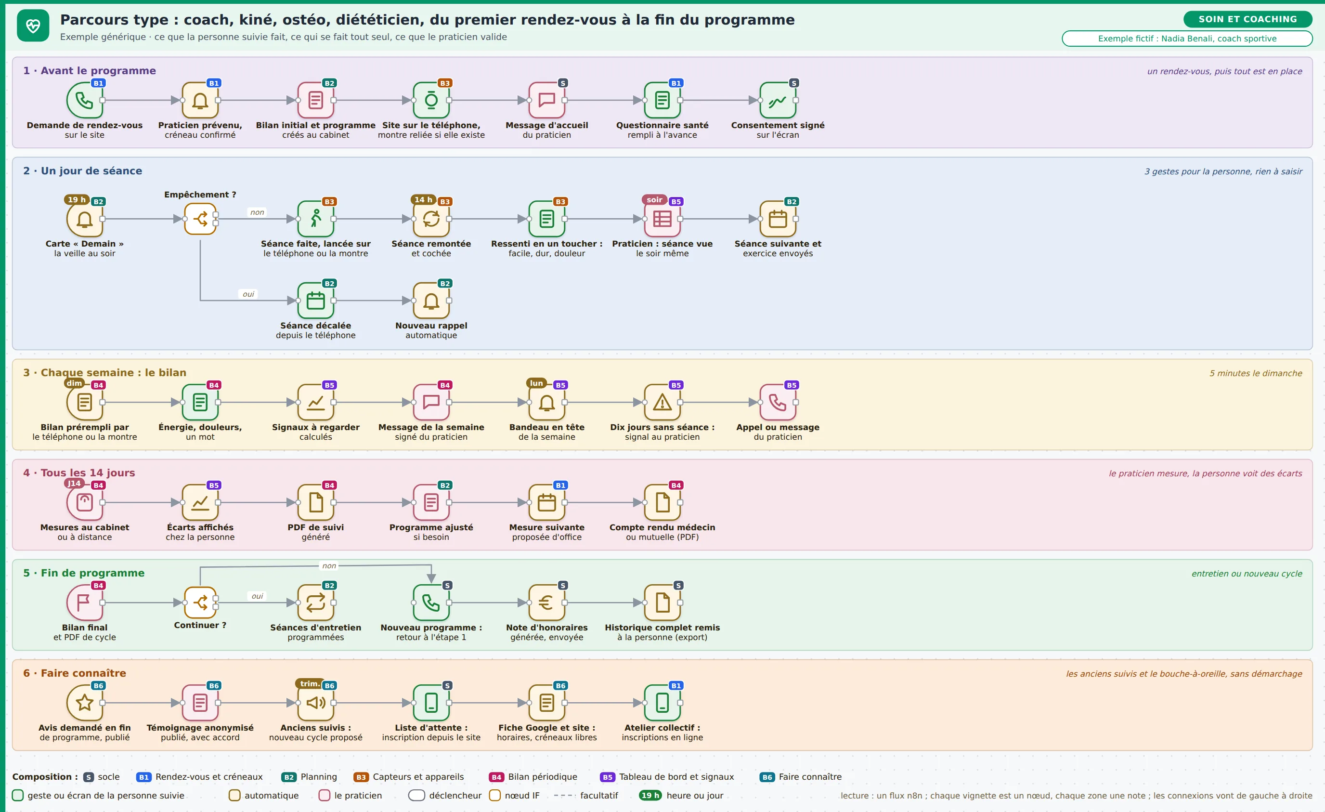Image resolution: width=1325 pixels, height=812 pixels.
Task: Select the 'Nouveau programme' phone node
Action: coord(431,602)
